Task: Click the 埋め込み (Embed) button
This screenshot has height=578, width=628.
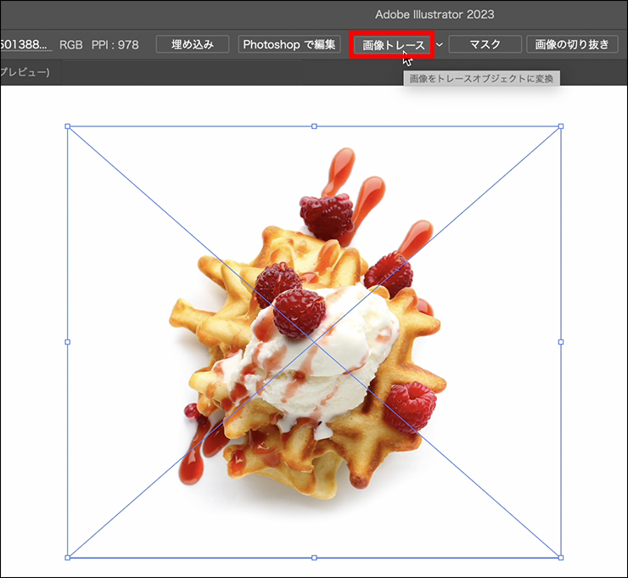Action: point(193,44)
